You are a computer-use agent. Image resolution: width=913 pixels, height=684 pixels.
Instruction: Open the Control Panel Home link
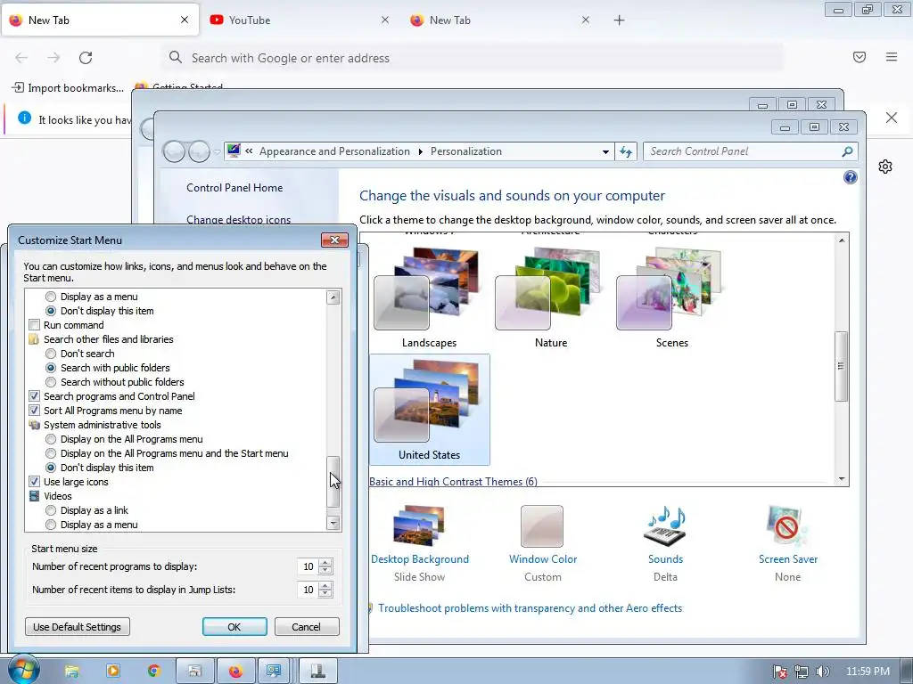(x=234, y=188)
